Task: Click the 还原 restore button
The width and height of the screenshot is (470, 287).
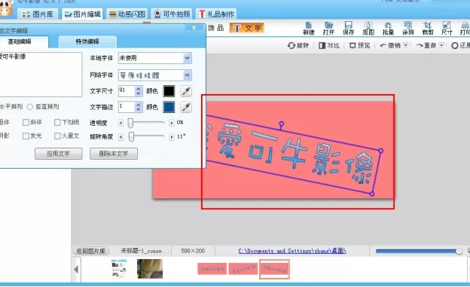Action: (x=460, y=45)
